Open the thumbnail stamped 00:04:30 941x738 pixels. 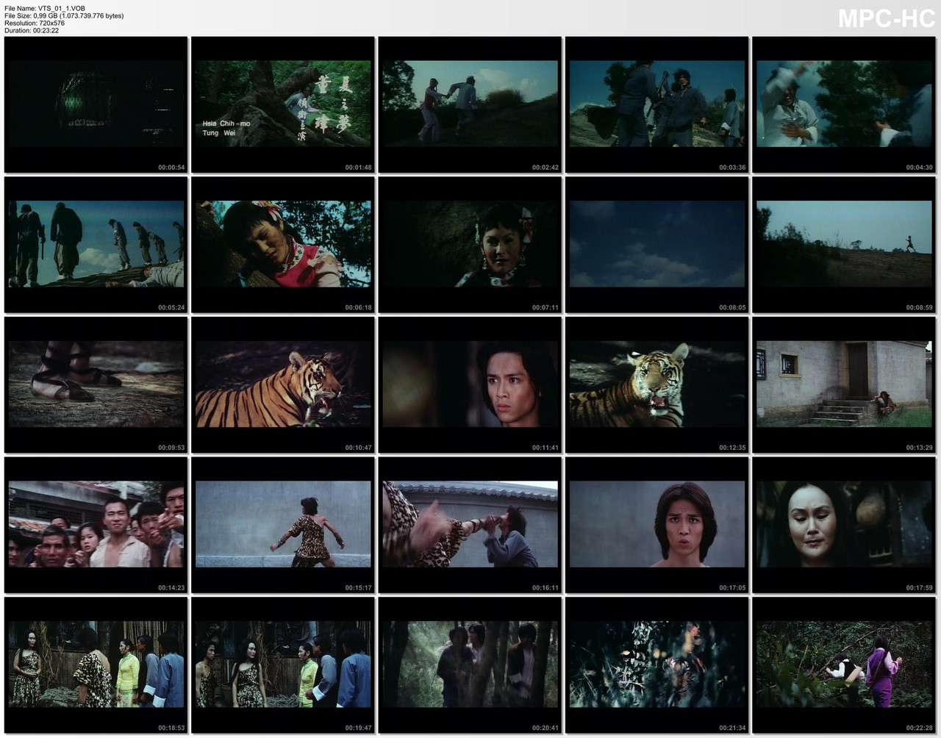pyautogui.click(x=844, y=104)
